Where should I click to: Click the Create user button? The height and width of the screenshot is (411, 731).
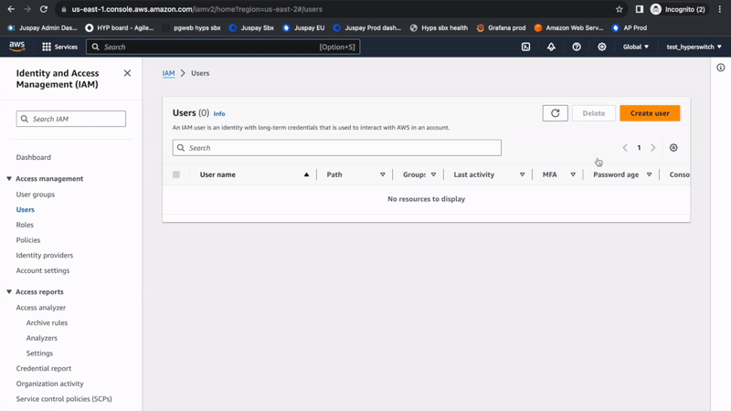tap(650, 113)
